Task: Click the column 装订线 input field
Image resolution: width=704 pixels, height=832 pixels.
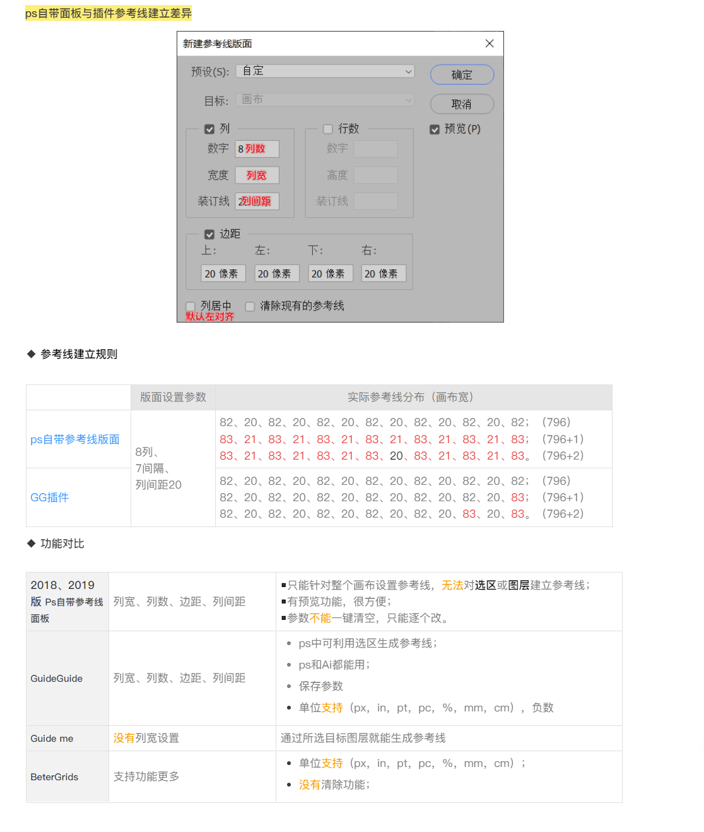Action: point(257,201)
